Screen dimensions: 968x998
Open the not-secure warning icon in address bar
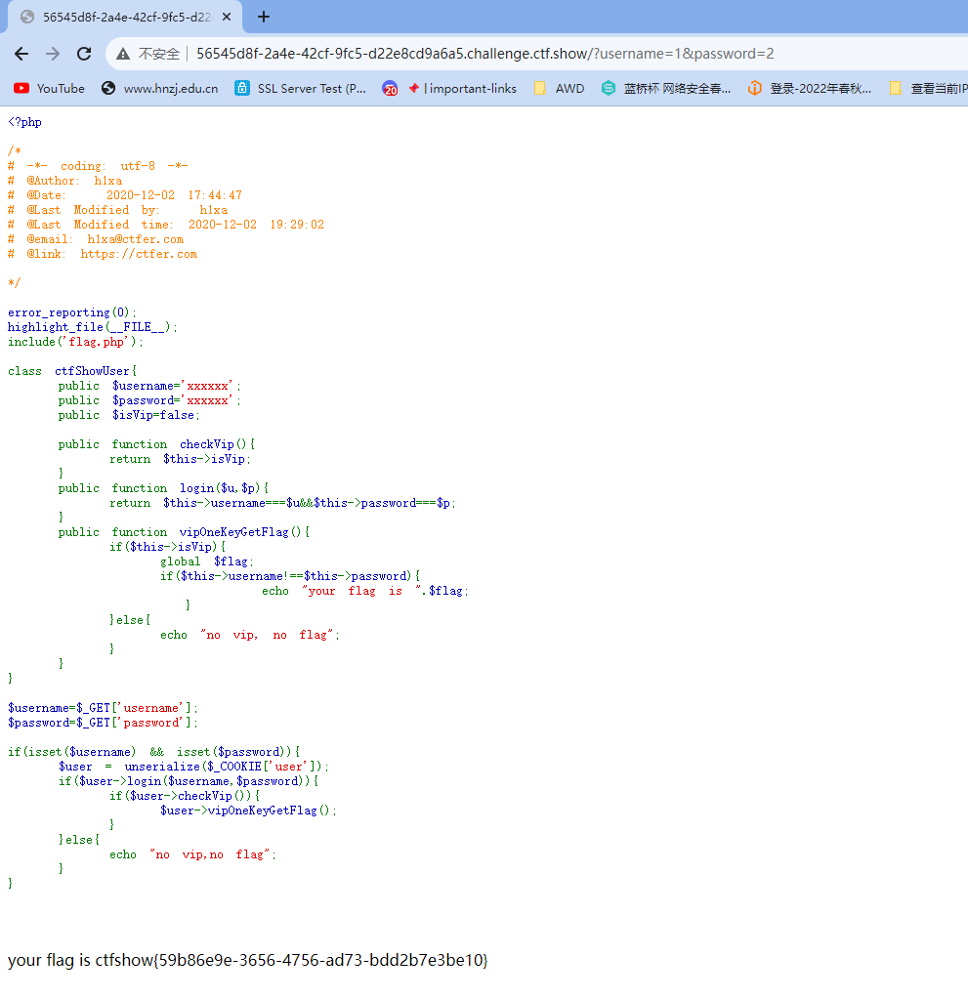pos(123,54)
